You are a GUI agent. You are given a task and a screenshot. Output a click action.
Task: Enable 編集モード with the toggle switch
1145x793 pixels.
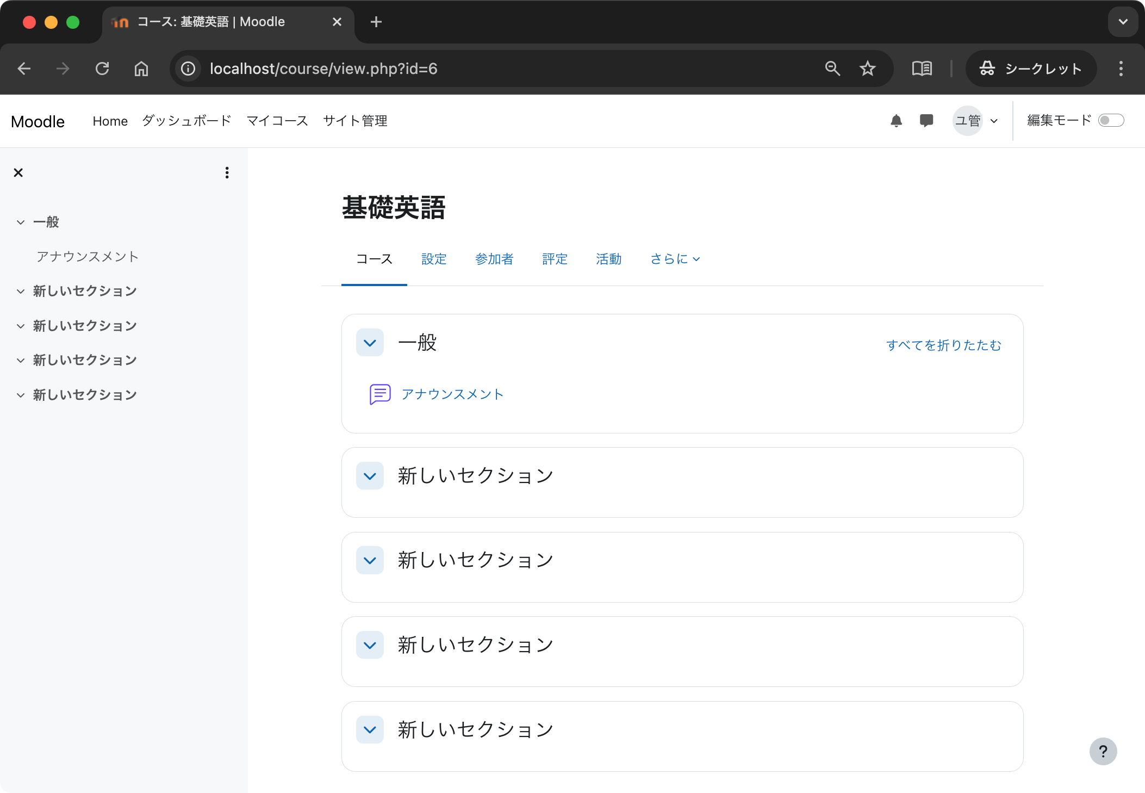pos(1111,120)
